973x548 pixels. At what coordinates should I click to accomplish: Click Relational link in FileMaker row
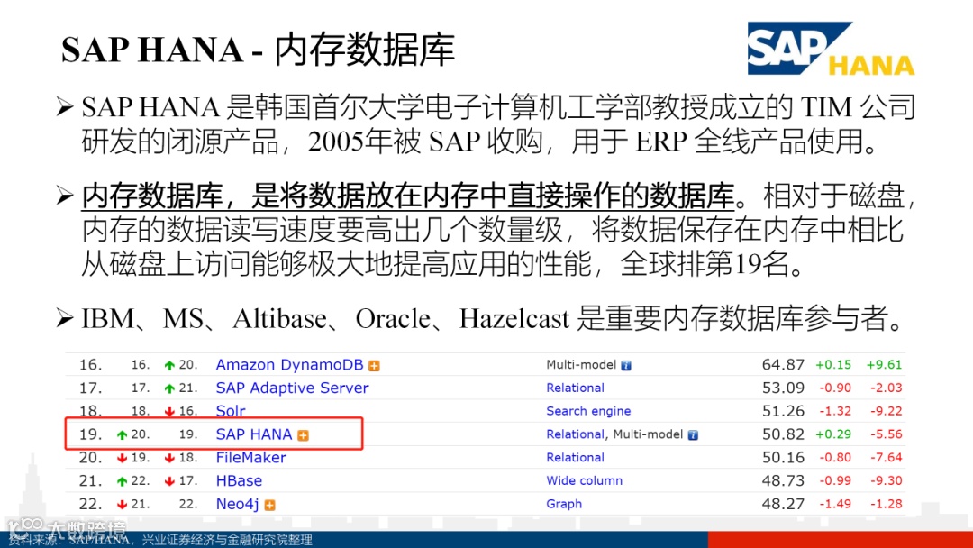575,457
